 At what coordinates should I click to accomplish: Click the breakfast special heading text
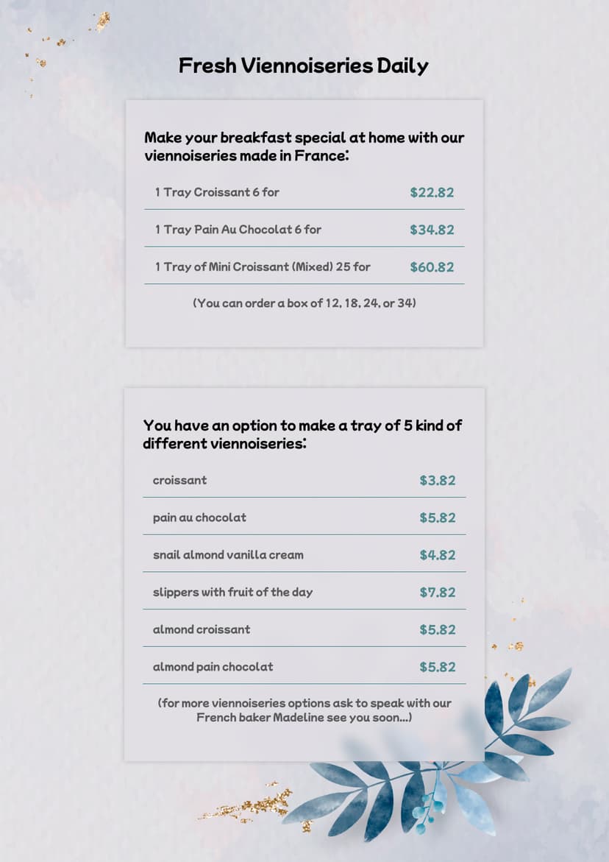(x=304, y=146)
